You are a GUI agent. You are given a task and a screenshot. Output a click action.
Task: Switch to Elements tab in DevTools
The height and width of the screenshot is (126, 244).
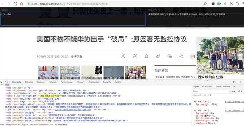(x=17, y=82)
